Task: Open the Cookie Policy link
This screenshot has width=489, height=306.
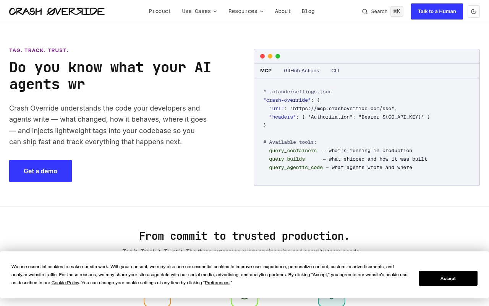Action: point(65,283)
